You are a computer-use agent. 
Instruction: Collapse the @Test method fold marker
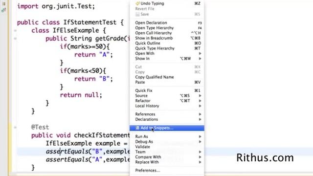point(15,127)
